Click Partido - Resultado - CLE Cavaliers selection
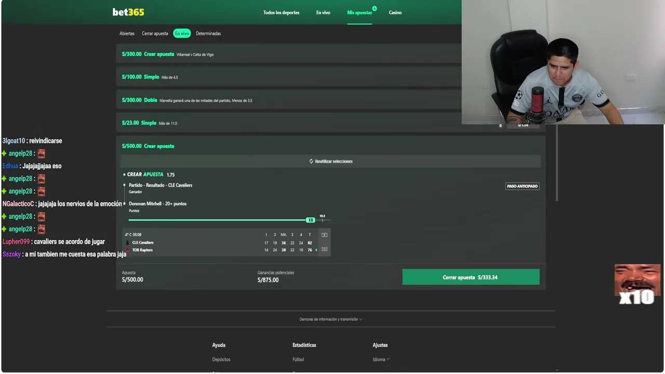This screenshot has width=665, height=374. click(161, 185)
